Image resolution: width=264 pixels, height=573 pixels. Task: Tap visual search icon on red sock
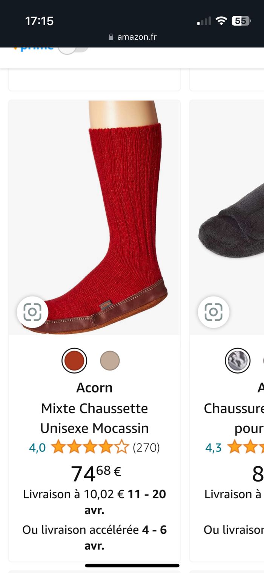pos(32,312)
